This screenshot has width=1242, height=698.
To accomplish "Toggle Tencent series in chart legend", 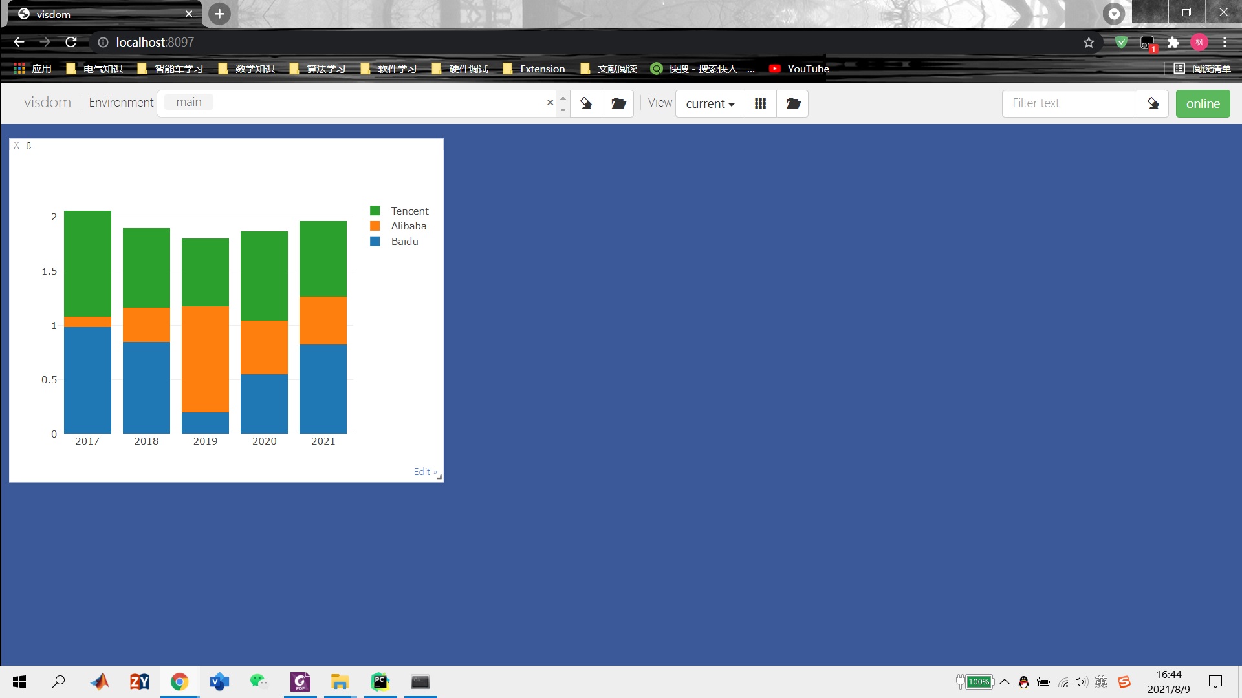I will pos(409,211).
